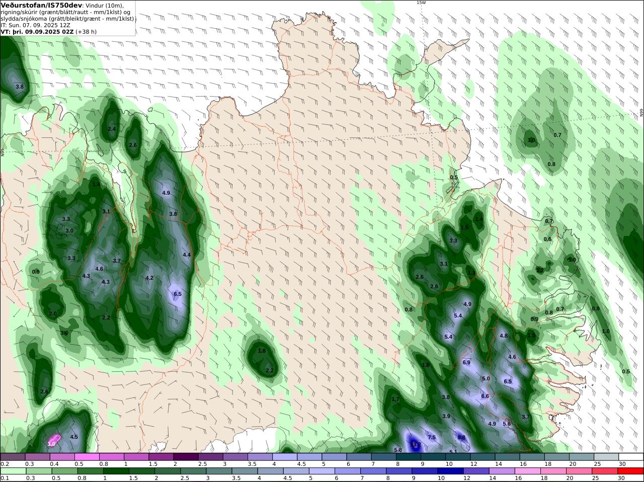Click the map value 1.2
This screenshot has width=644, height=482.
point(540,270)
